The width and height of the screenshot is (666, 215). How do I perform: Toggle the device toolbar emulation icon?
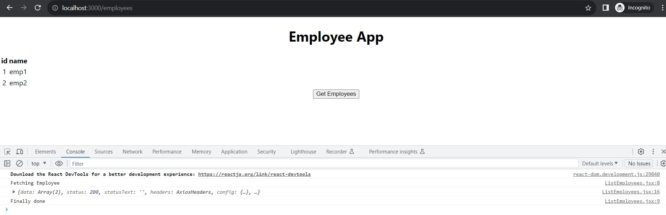point(20,152)
